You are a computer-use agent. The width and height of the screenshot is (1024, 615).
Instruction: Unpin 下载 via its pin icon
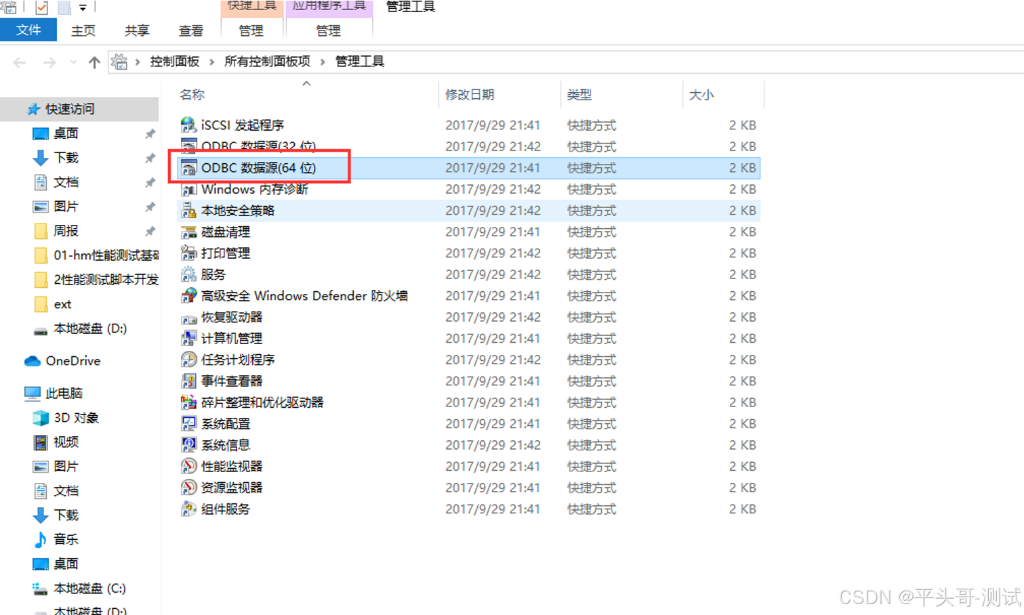(x=150, y=158)
